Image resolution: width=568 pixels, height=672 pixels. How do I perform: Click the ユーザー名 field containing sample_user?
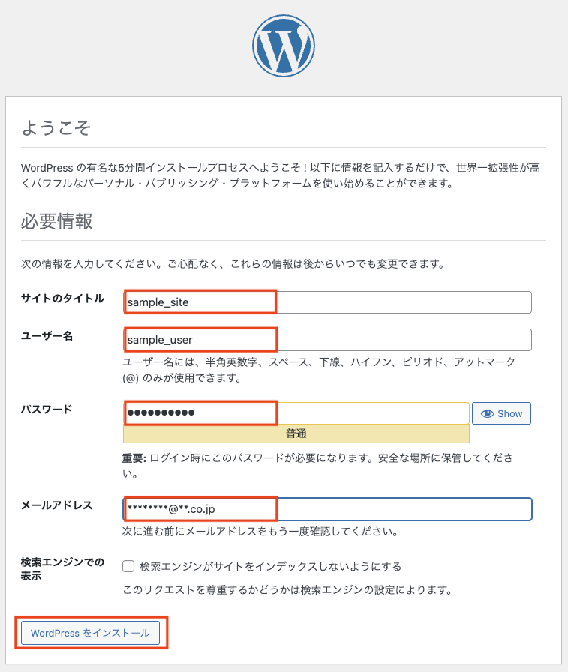click(x=328, y=340)
